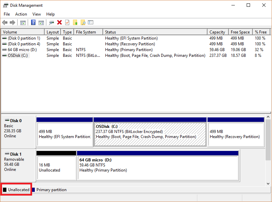
Task: Select the 499 MB EFI System Partition block
Action: (x=65, y=132)
